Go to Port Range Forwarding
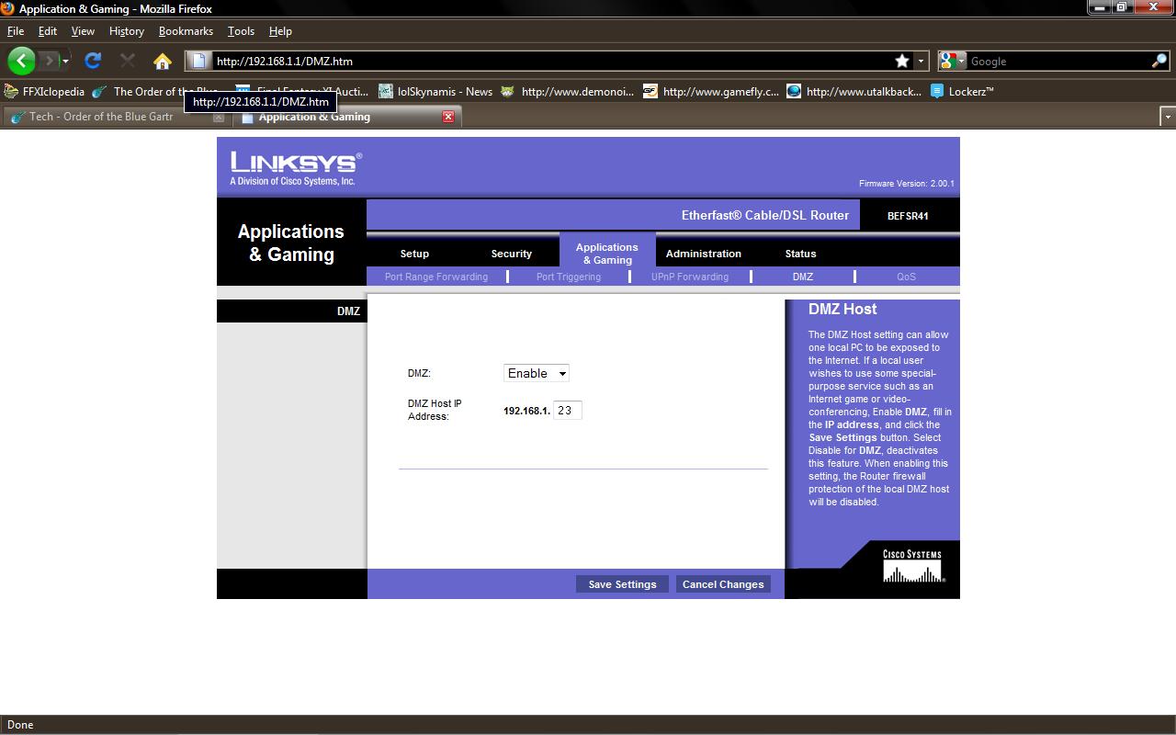 point(436,277)
